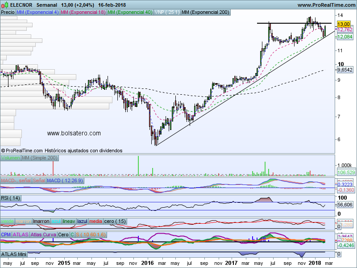Click the cero (15) indicator label
357x268 pixels.
click(x=115, y=221)
